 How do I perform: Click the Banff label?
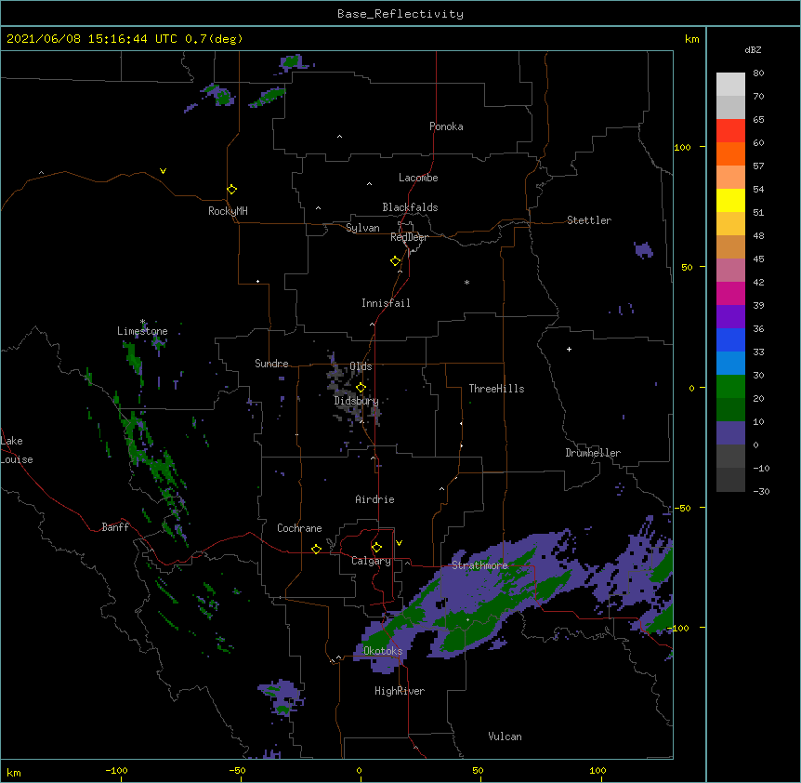[115, 527]
